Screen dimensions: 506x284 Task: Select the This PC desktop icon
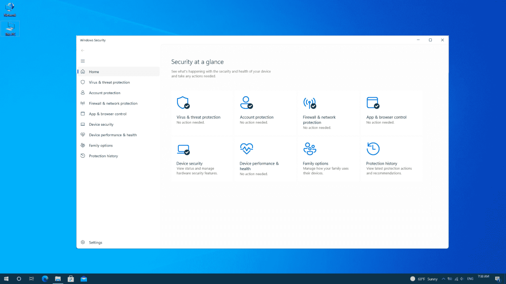[10, 29]
